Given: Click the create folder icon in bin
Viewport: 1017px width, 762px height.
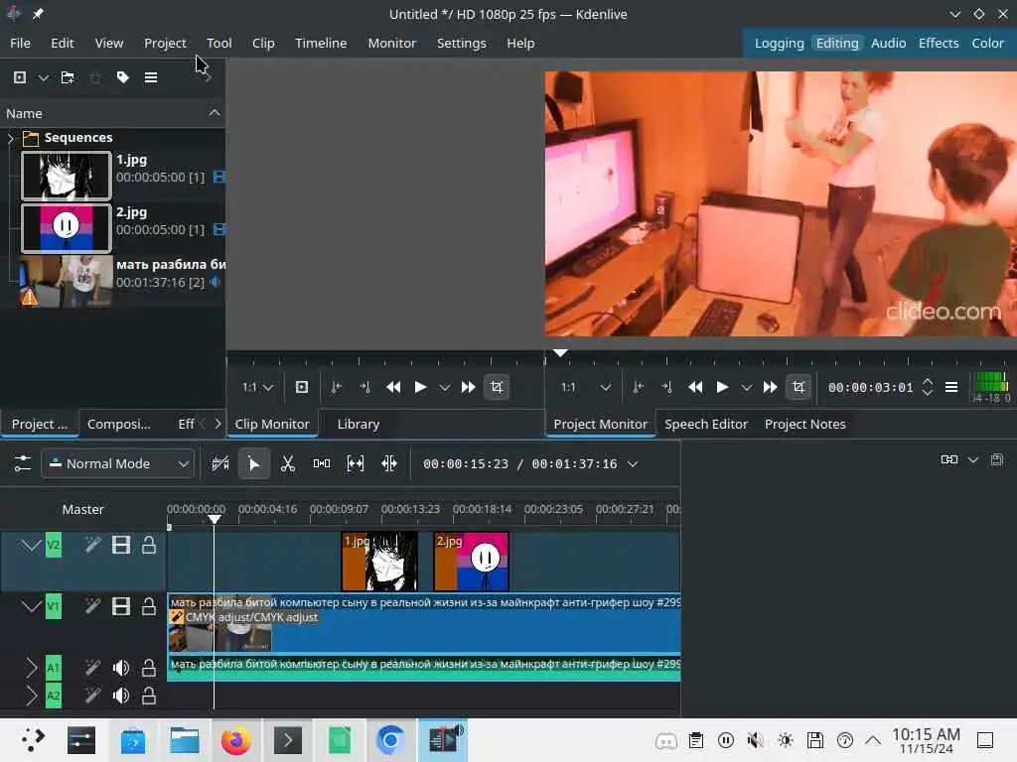Looking at the screenshot, I should click(68, 77).
